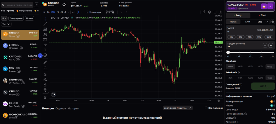Activate the zoom-in tool
The image size is (276, 124).
[45, 67]
